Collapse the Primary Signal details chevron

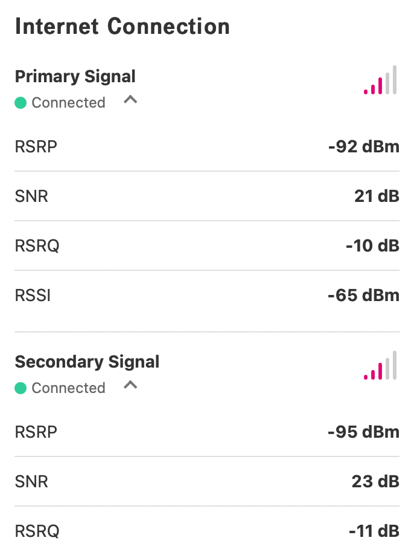[x=130, y=100]
